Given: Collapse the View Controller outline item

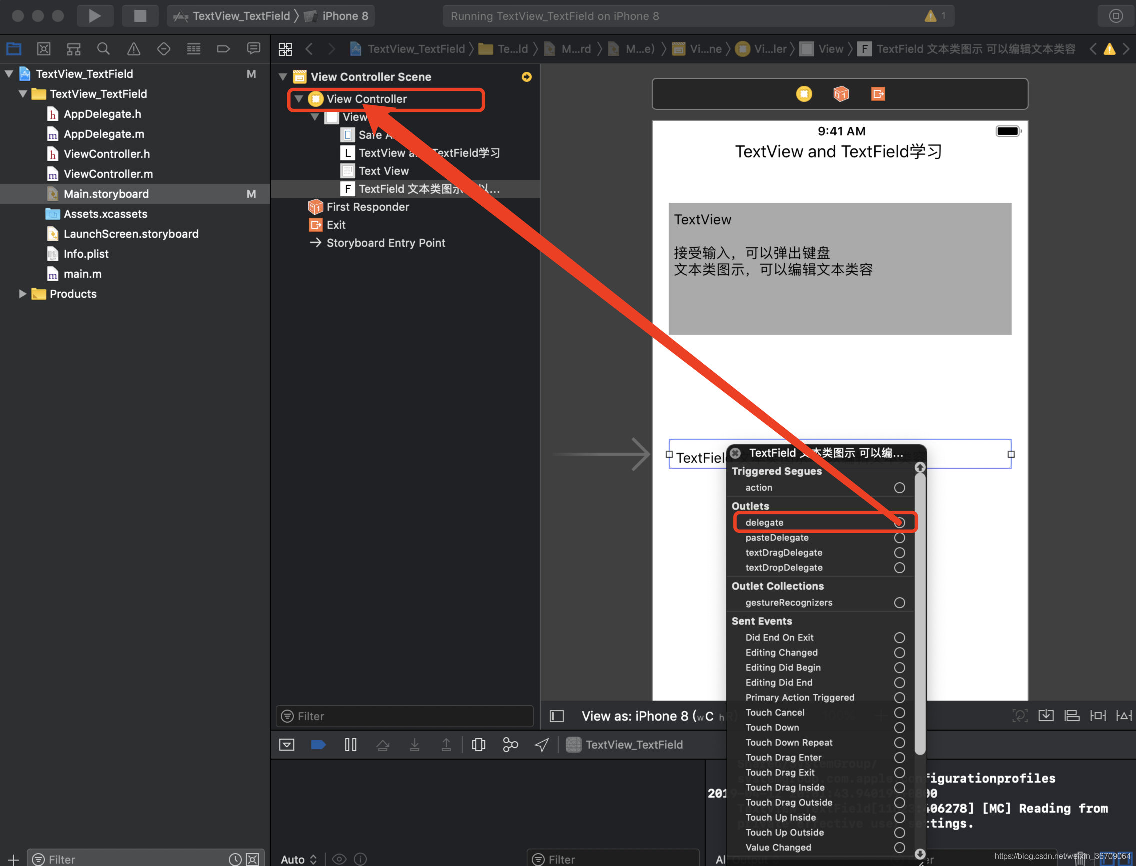Looking at the screenshot, I should 299,99.
